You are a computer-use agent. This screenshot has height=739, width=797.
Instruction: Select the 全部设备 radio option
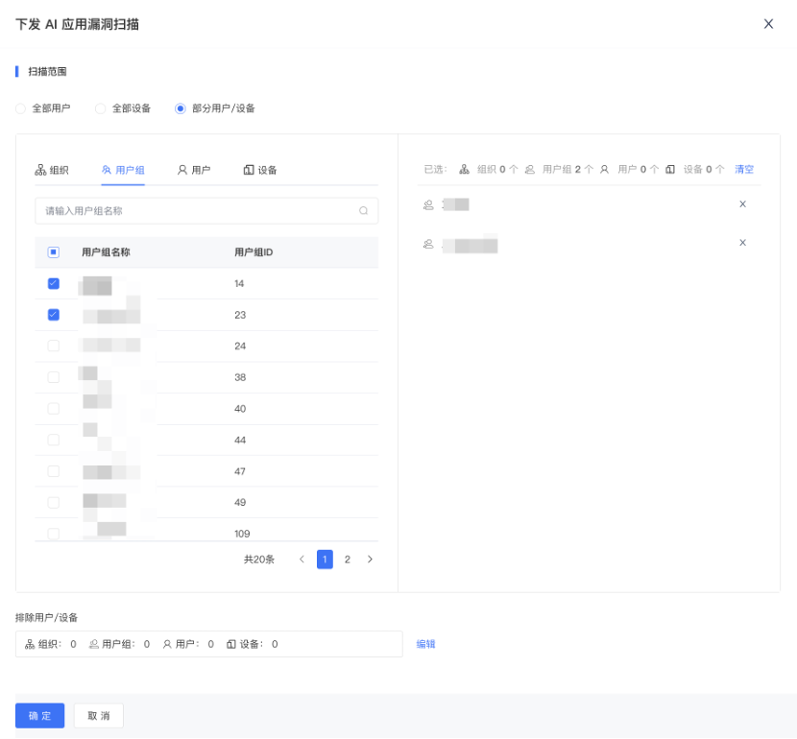[101, 108]
